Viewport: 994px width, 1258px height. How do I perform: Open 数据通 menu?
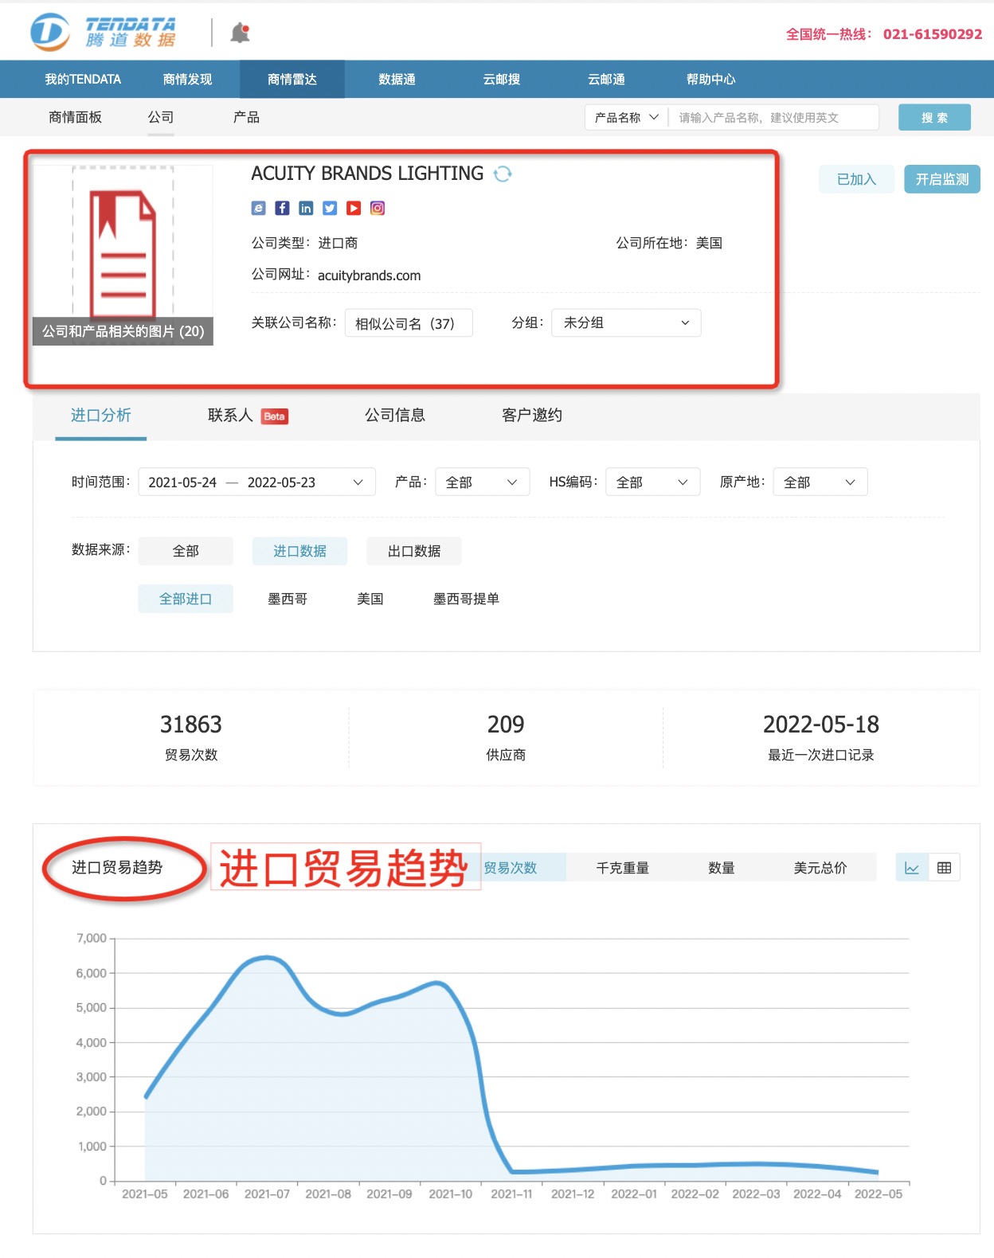pos(397,79)
